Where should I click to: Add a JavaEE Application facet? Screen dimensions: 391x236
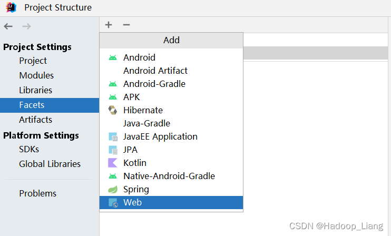coord(171,136)
